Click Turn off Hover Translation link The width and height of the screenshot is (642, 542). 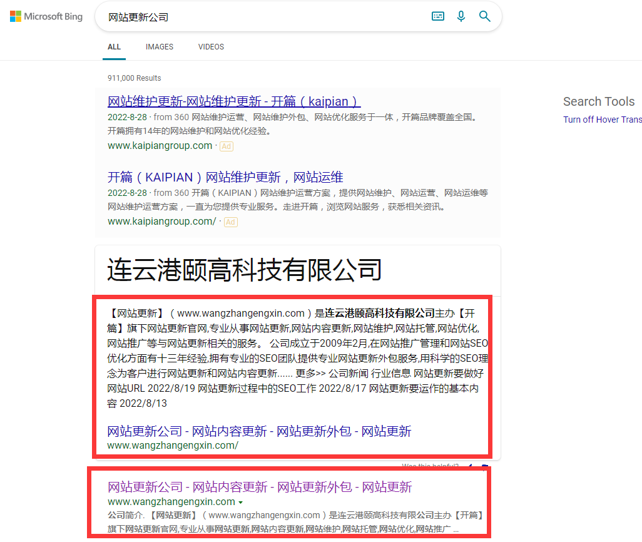coord(603,120)
